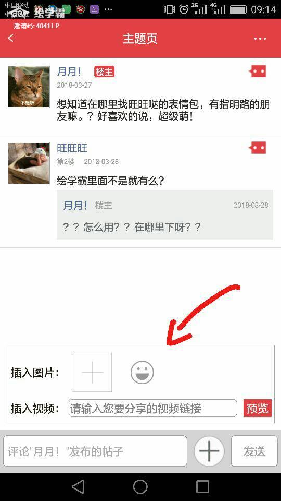281x501 pixels.
Task: Open Android recent apps square
Action: pyautogui.click(x=202, y=486)
